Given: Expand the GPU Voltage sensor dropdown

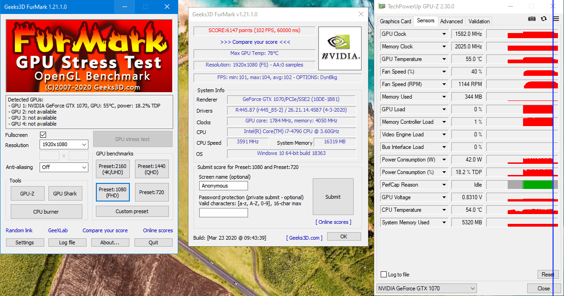Looking at the screenshot, I should click(444, 197).
